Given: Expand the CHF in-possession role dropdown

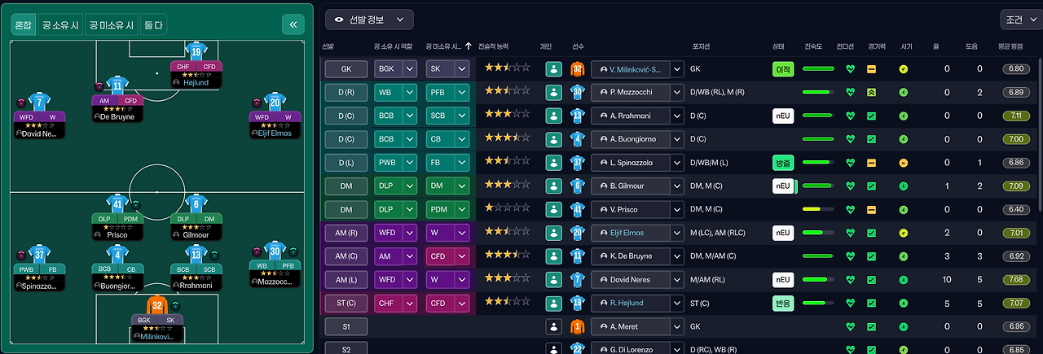Looking at the screenshot, I should pyautogui.click(x=410, y=304).
